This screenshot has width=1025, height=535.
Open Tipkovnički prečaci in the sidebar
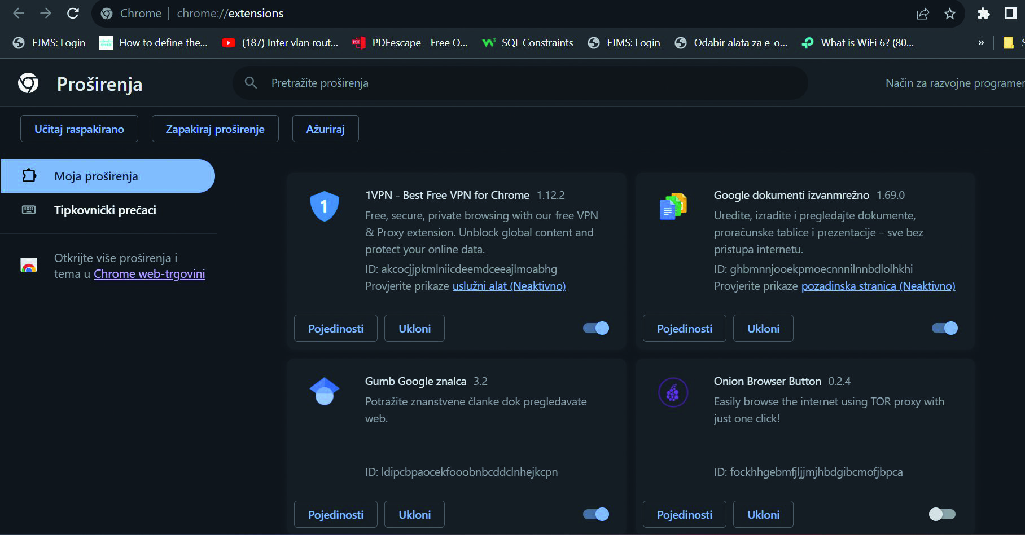point(105,210)
